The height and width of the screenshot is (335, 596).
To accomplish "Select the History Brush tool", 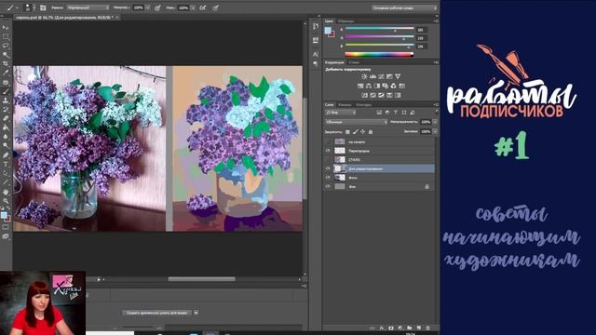I will coord(6,110).
